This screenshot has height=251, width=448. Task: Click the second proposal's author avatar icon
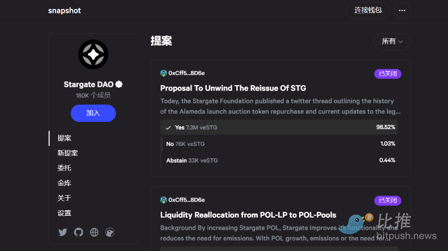(164, 200)
